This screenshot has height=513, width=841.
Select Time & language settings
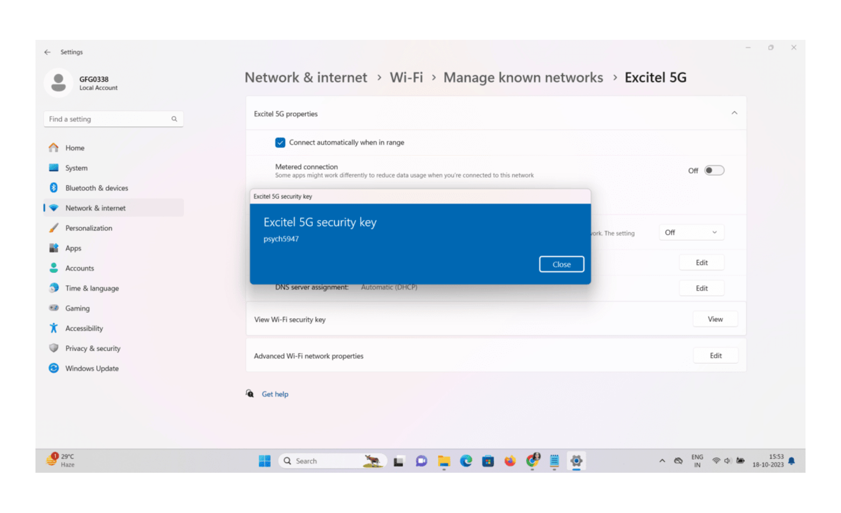[x=92, y=288]
